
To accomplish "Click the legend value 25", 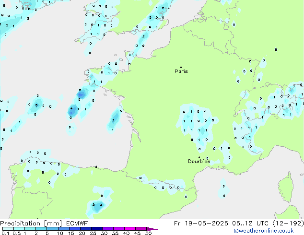I will coord(93,233).
